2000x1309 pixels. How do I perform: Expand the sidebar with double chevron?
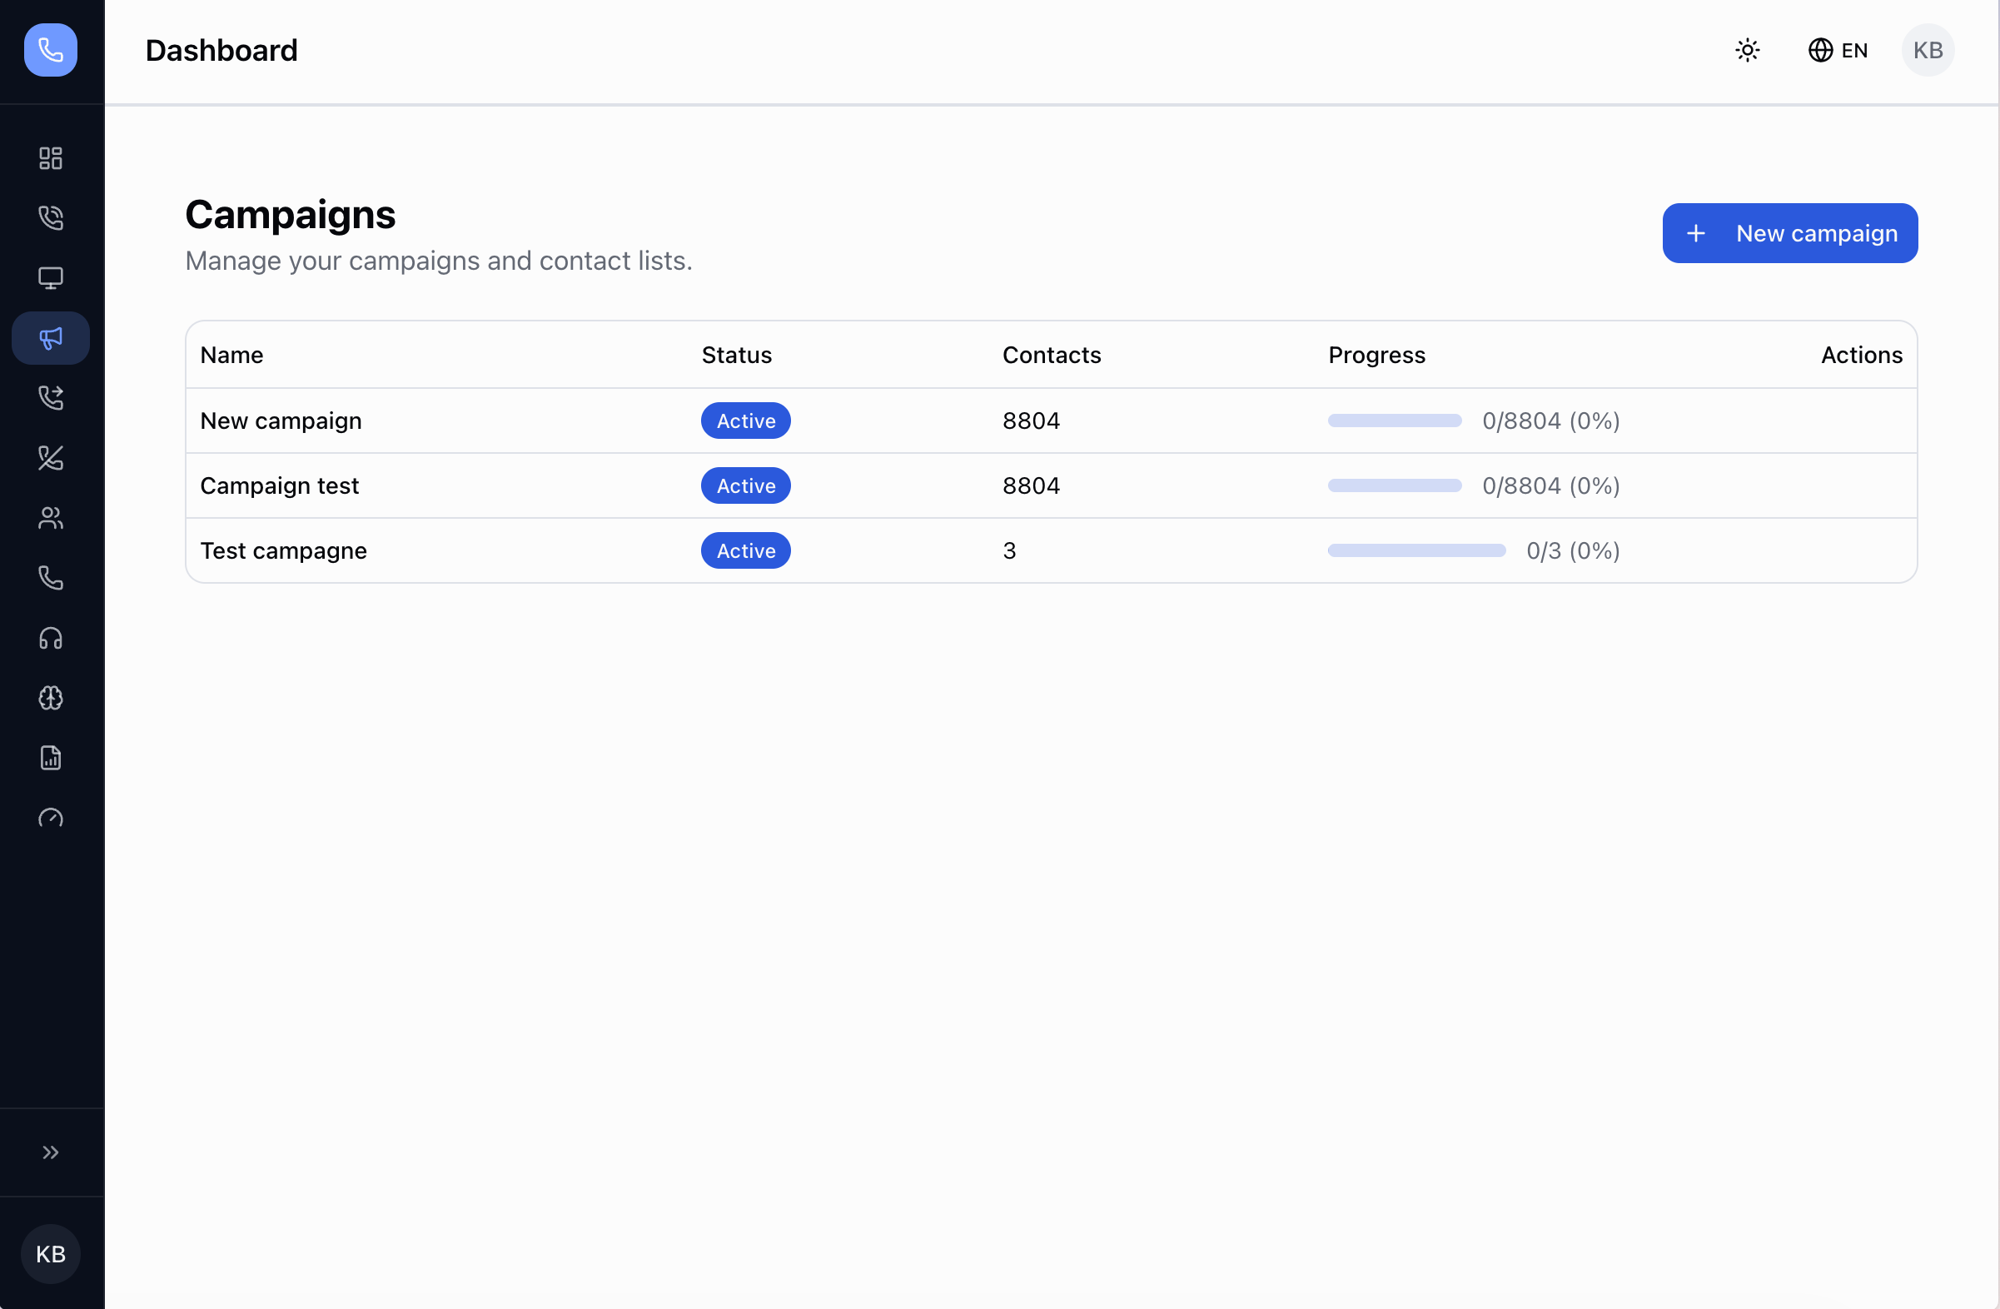pos(51,1152)
